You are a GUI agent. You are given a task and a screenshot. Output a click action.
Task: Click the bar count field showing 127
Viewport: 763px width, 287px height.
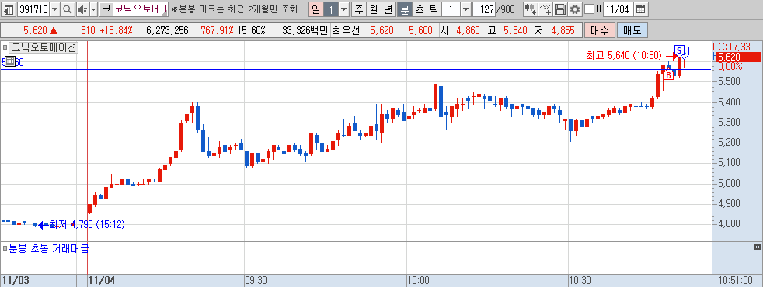[x=485, y=9]
